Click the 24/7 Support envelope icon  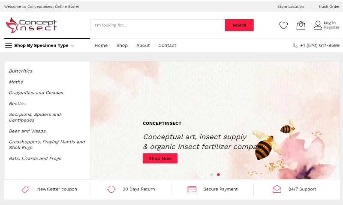pyautogui.click(x=277, y=189)
